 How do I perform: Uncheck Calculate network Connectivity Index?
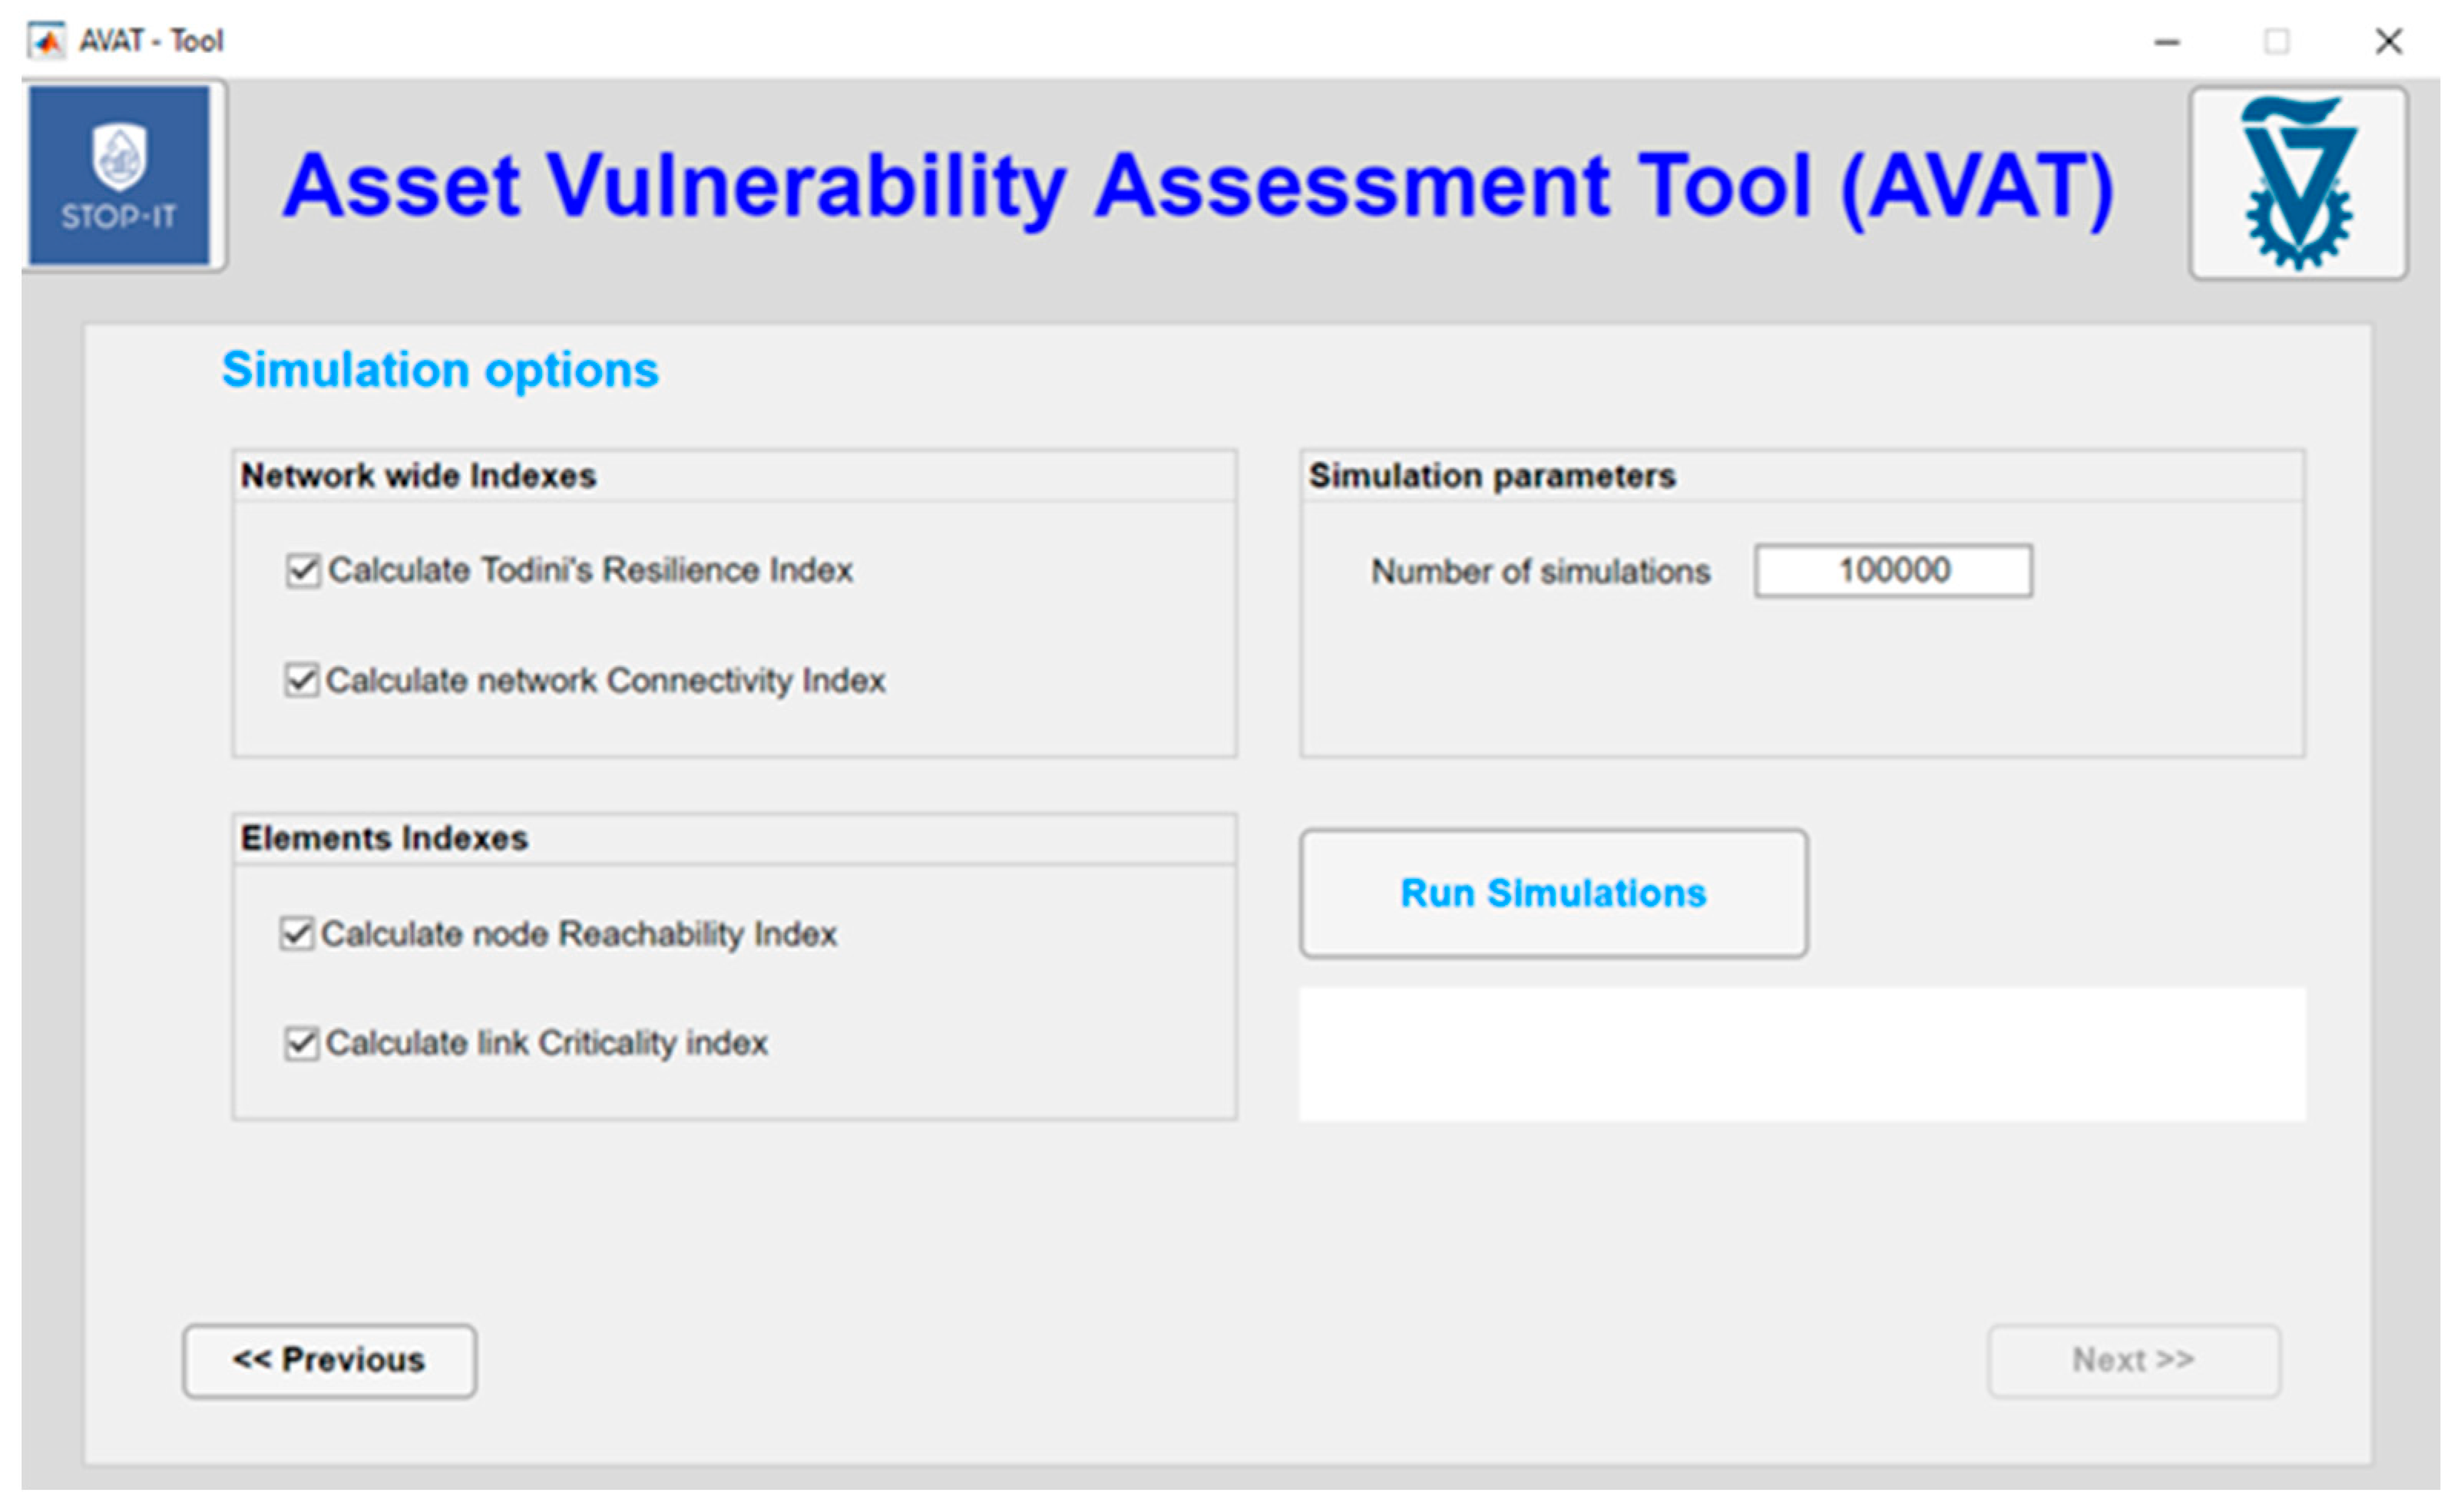click(x=302, y=681)
